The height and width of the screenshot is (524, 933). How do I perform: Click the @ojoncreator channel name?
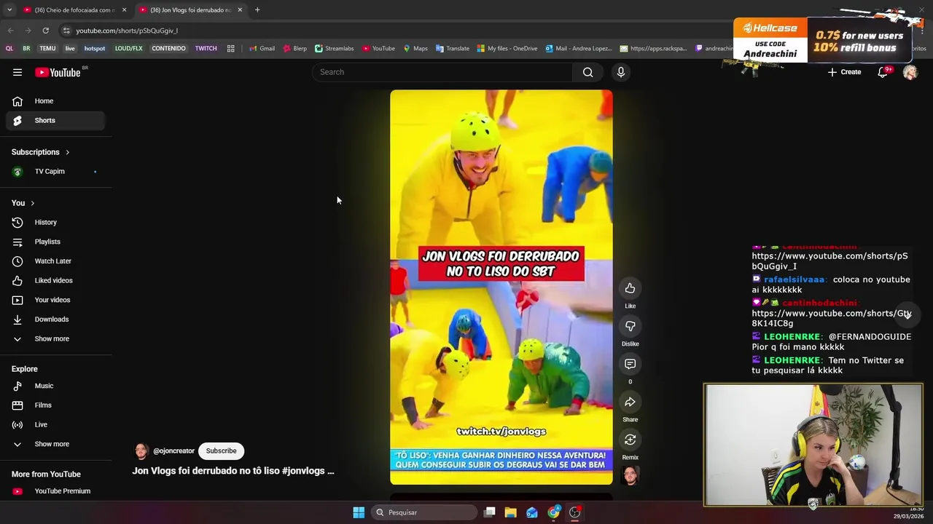173,451
